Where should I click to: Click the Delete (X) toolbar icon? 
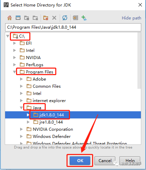coord(54,18)
